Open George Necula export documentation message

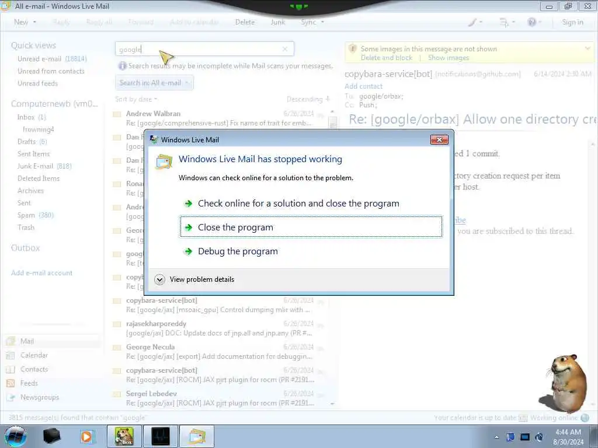220,352
